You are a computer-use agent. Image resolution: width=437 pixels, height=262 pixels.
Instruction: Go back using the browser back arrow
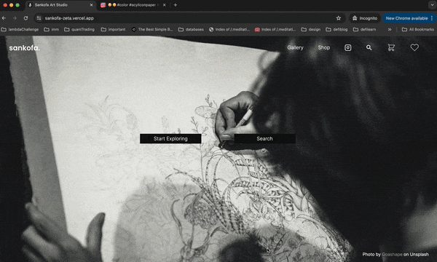pyautogui.click(x=4, y=18)
